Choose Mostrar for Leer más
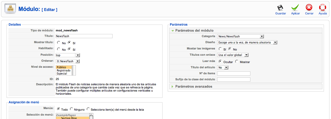 click(x=237, y=62)
